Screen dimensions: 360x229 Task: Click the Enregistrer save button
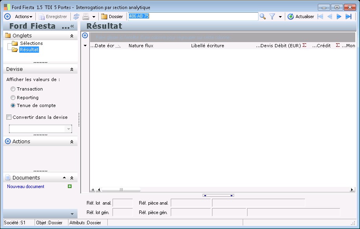pyautogui.click(x=53, y=17)
